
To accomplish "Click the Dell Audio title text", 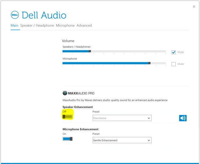I will 44,15.
